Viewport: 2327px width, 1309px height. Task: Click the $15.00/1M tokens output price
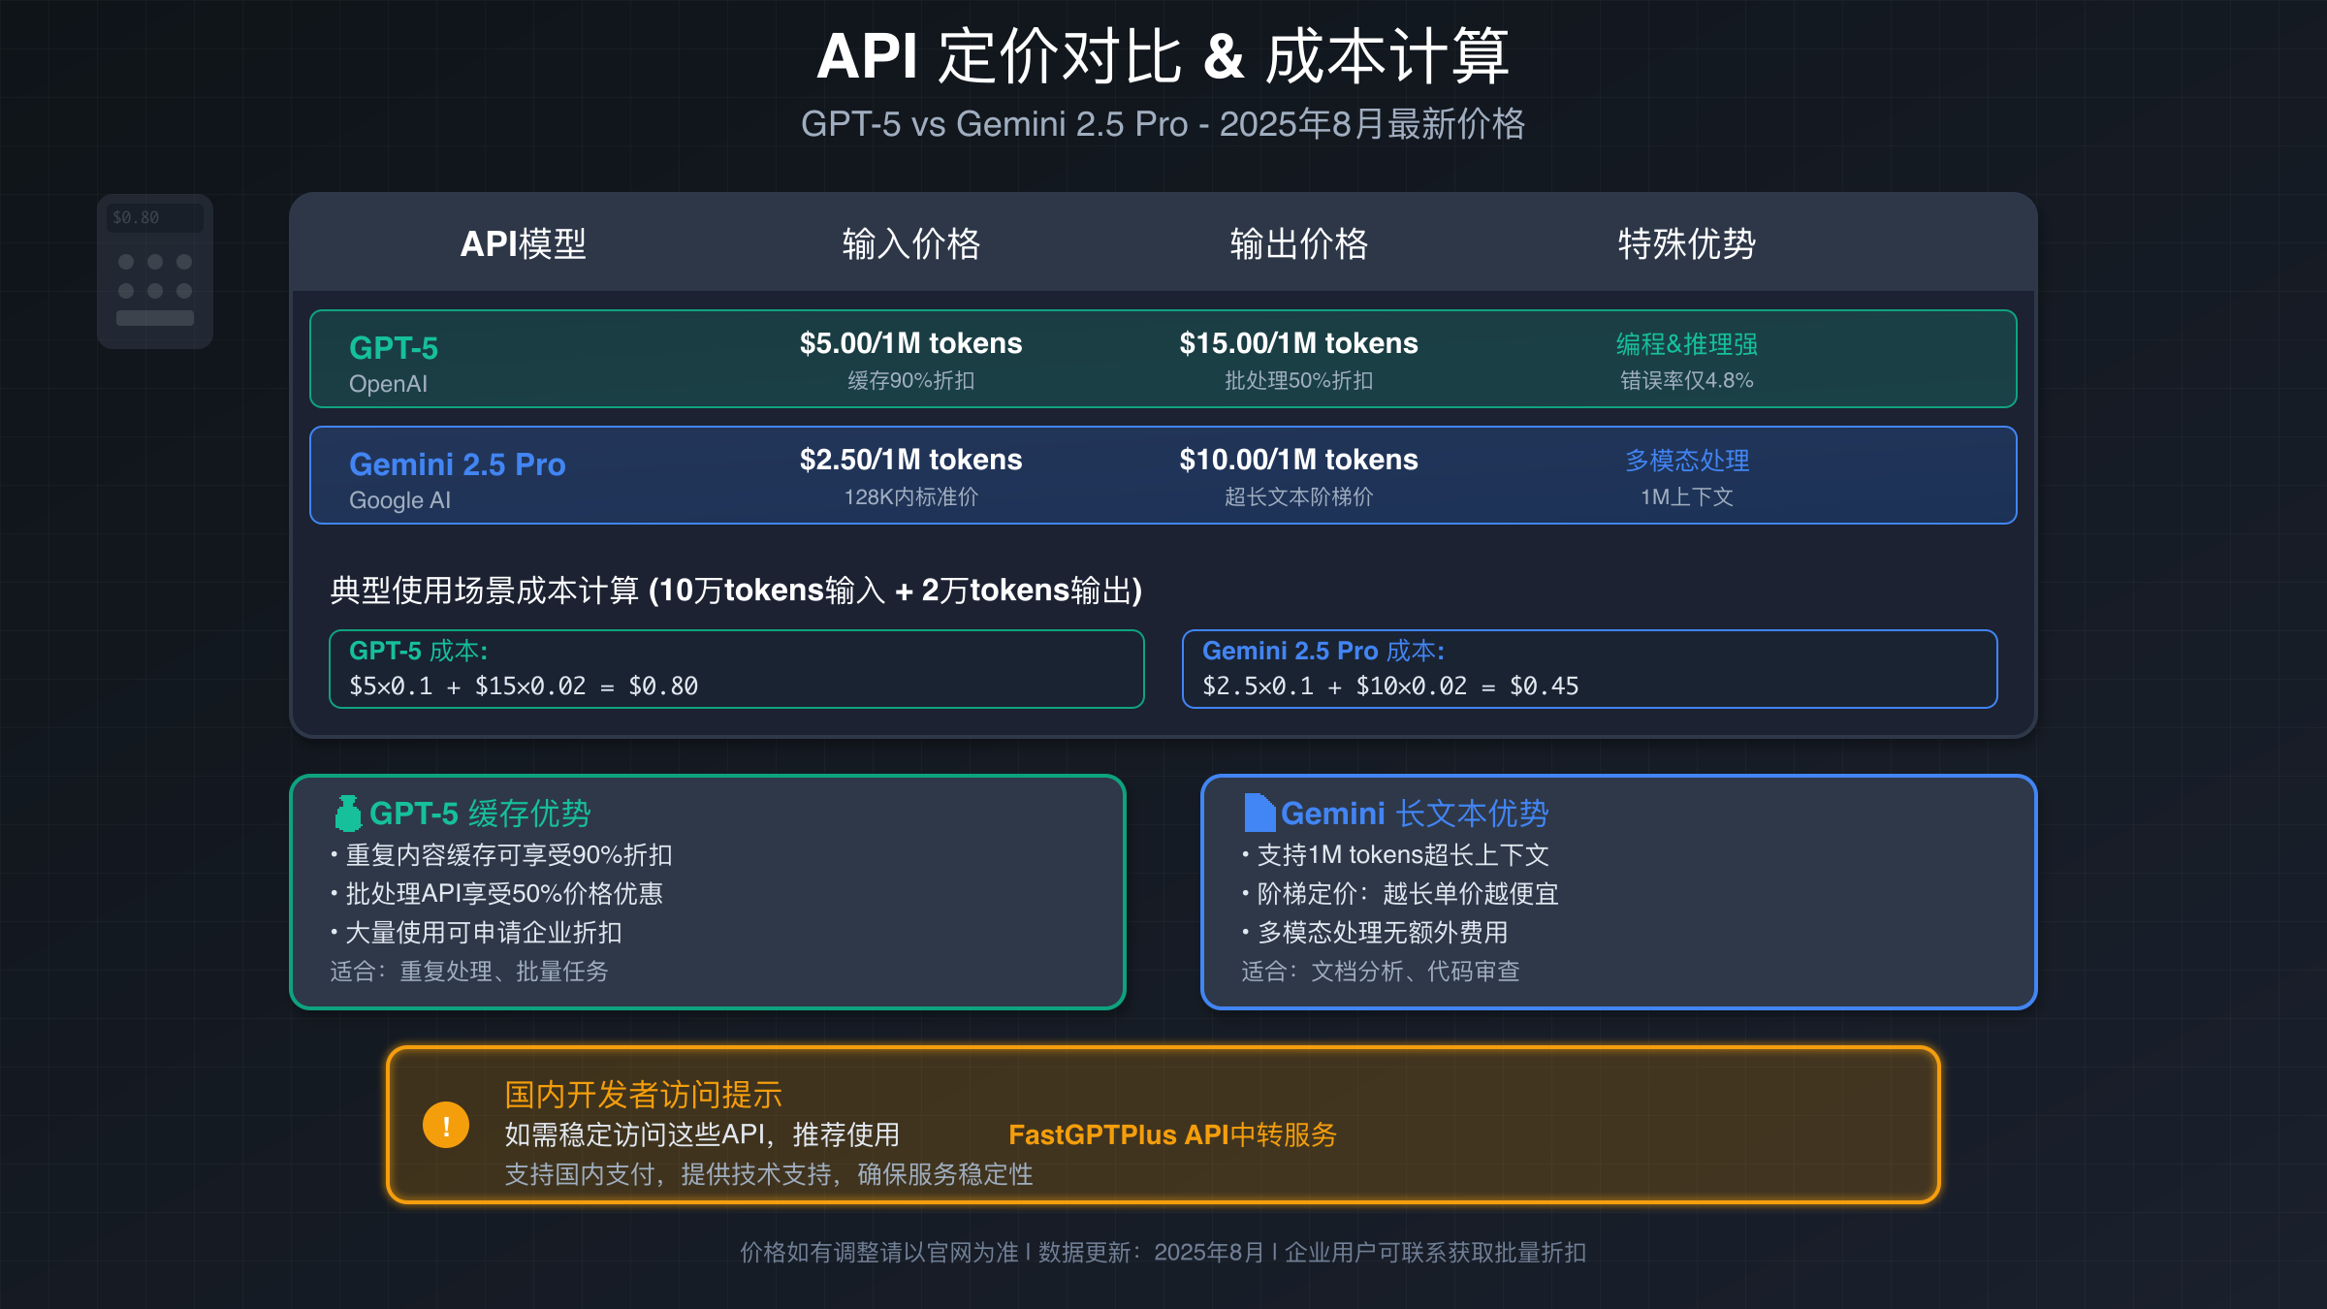coord(1299,343)
